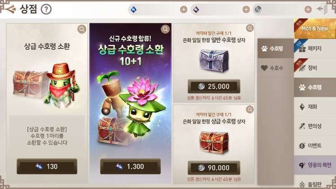Select the 수호수 sub-tab with heart

[275, 68]
